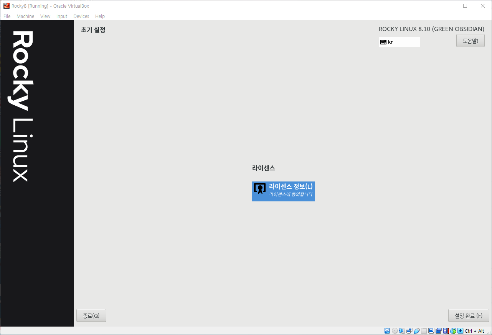492x335 pixels.
Task: Click the recording status icon
Action: [438, 331]
